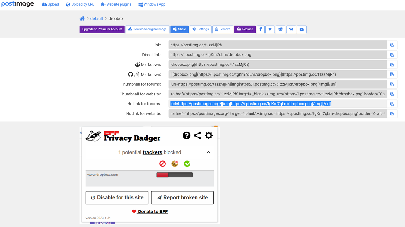Replace the image
The image size is (405, 227).
[245, 29]
